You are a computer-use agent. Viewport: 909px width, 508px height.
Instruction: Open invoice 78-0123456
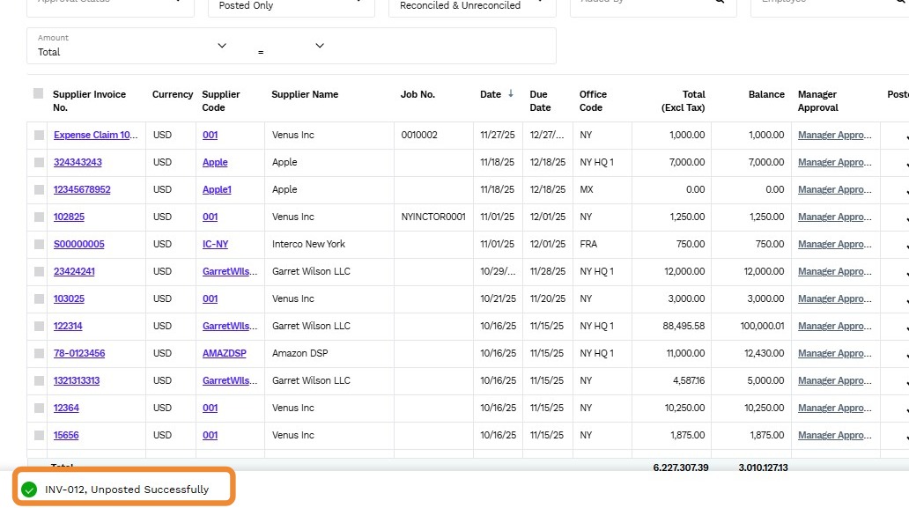coord(79,354)
